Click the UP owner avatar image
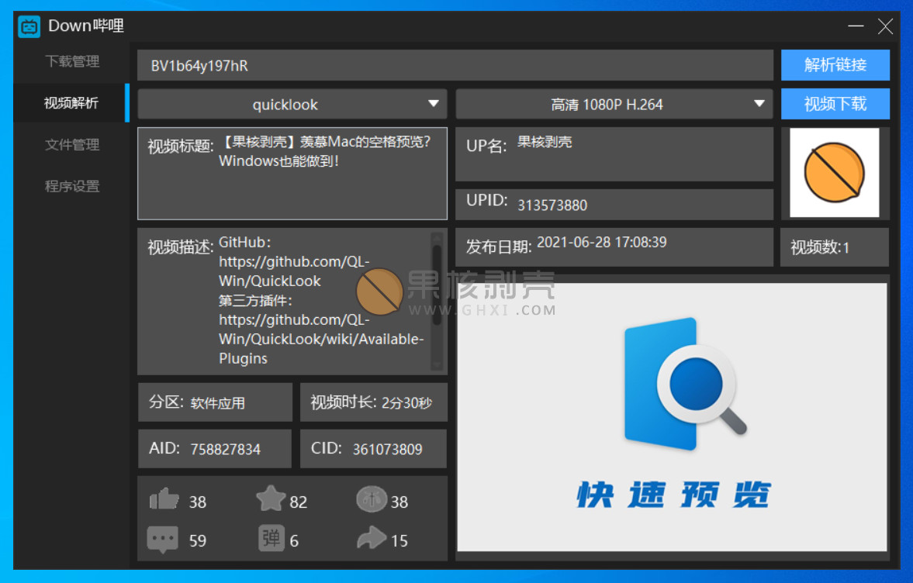 [x=834, y=173]
